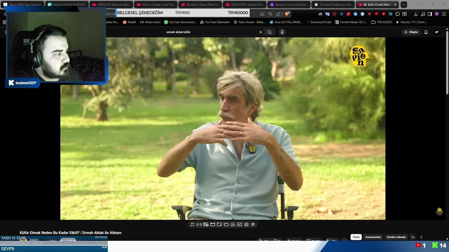The height and width of the screenshot is (252, 449).
Task: Select the Aramanızdan filter chip
Action: [x=373, y=237]
